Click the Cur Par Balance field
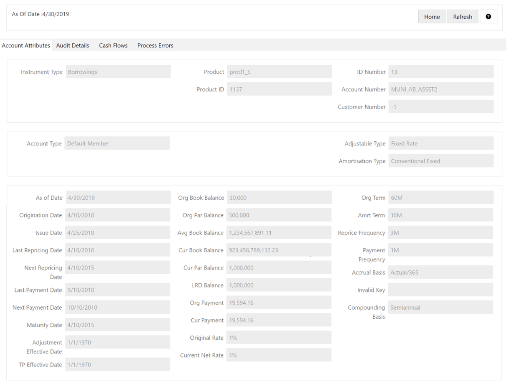 pyautogui.click(x=279, y=267)
